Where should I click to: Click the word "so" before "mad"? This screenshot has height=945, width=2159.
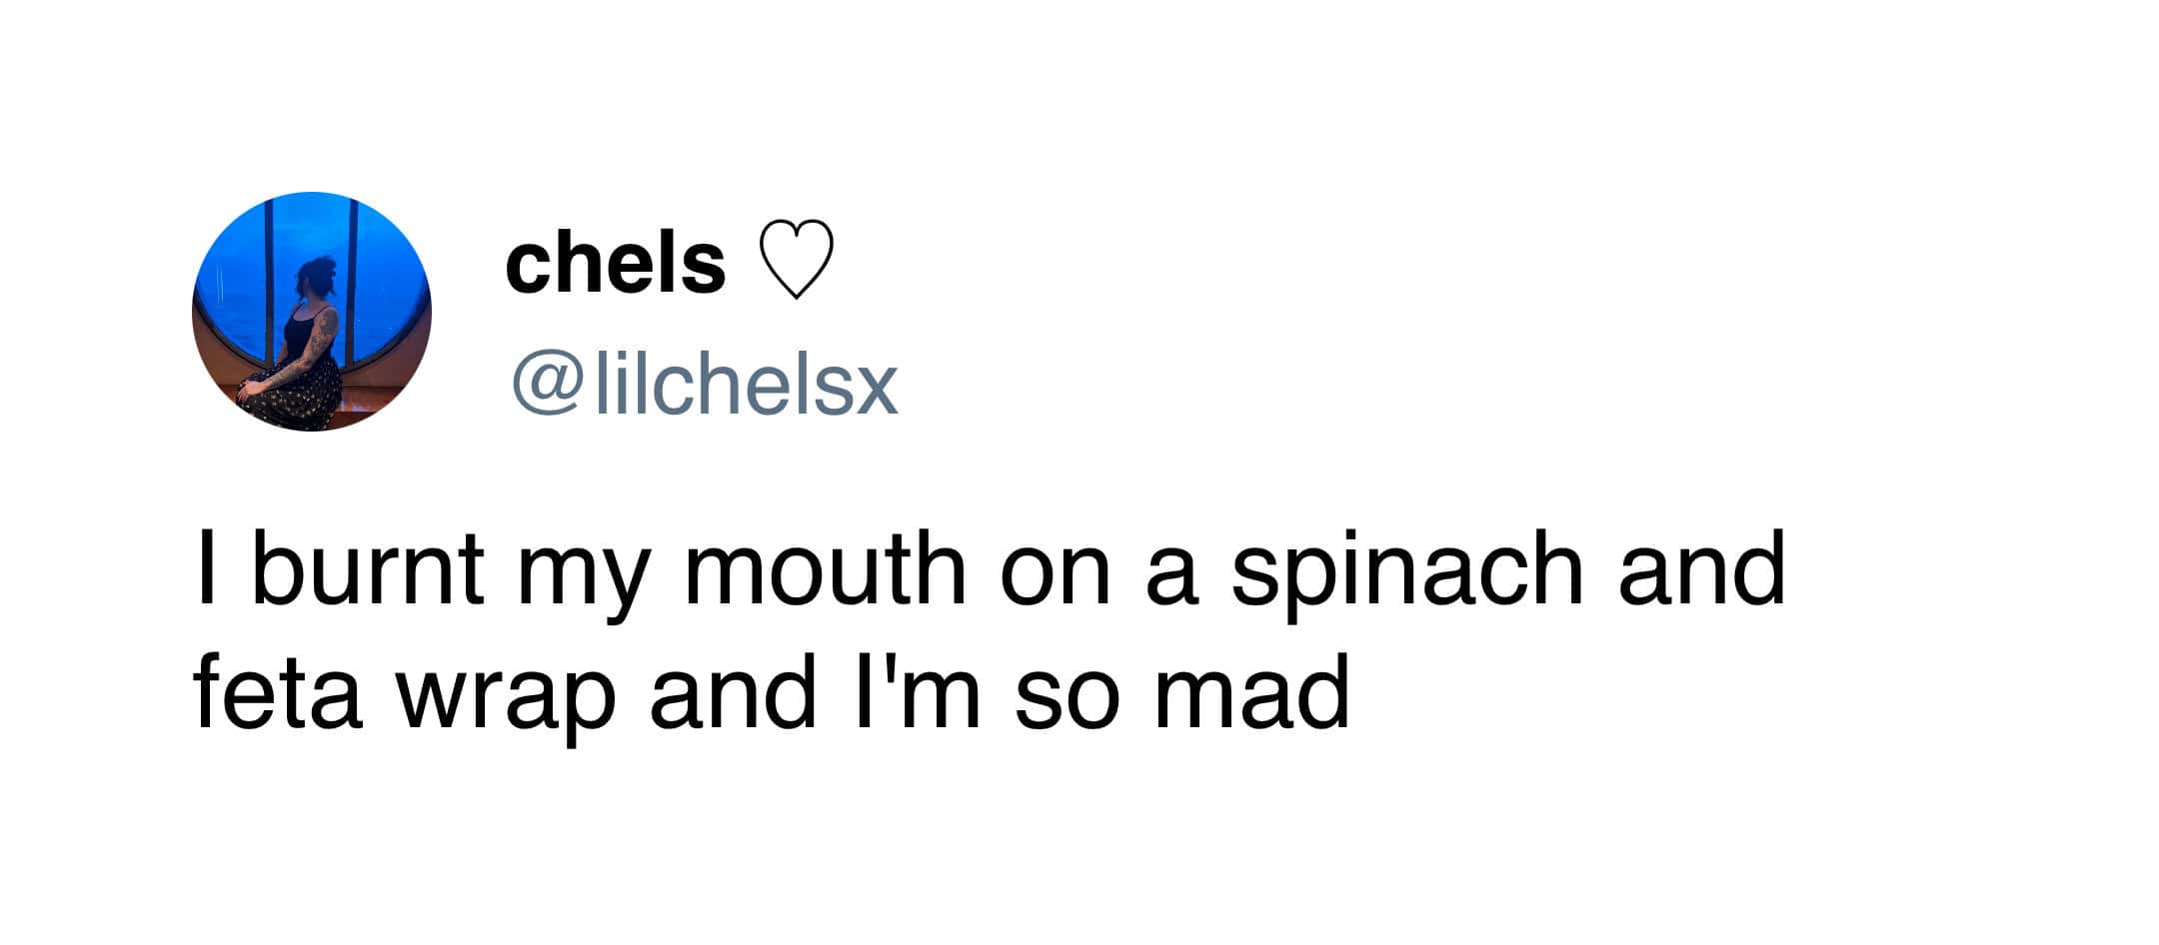pos(1060,693)
